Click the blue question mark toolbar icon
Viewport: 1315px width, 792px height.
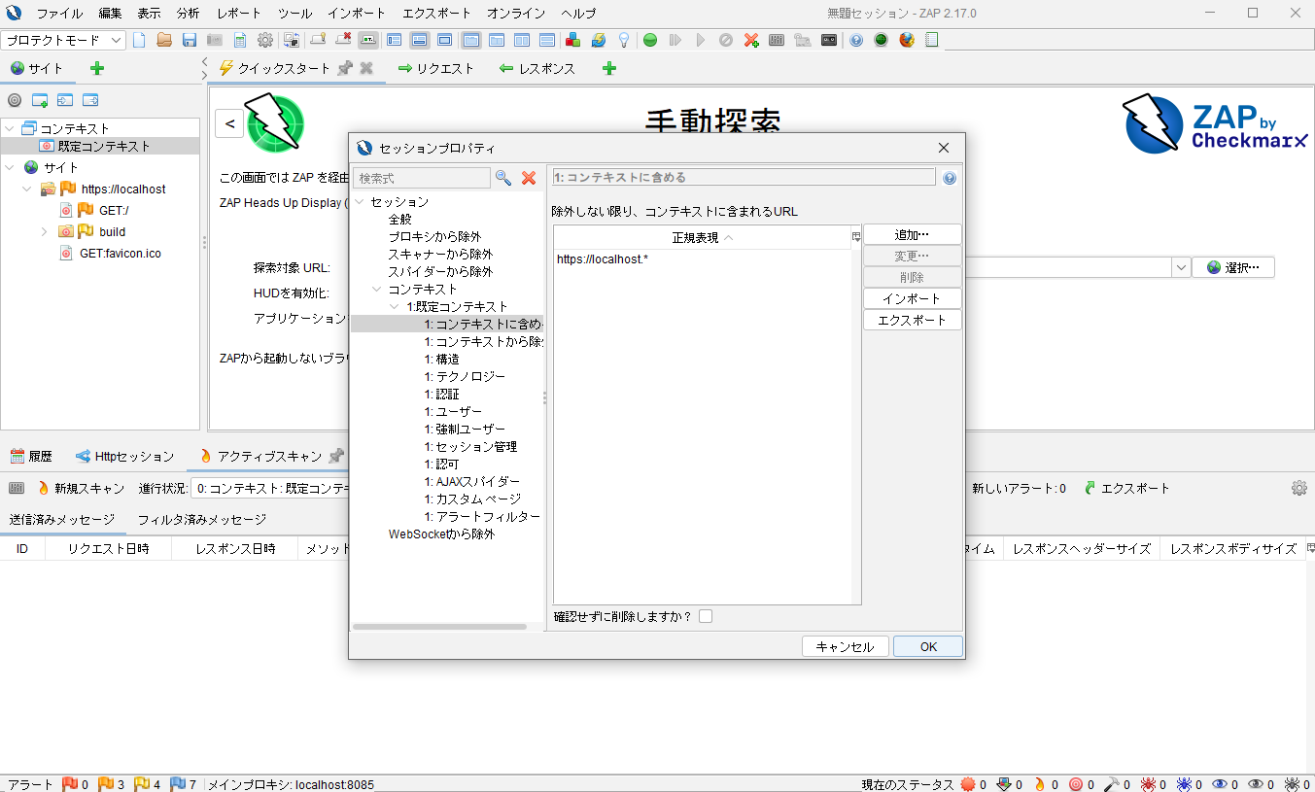(x=856, y=40)
